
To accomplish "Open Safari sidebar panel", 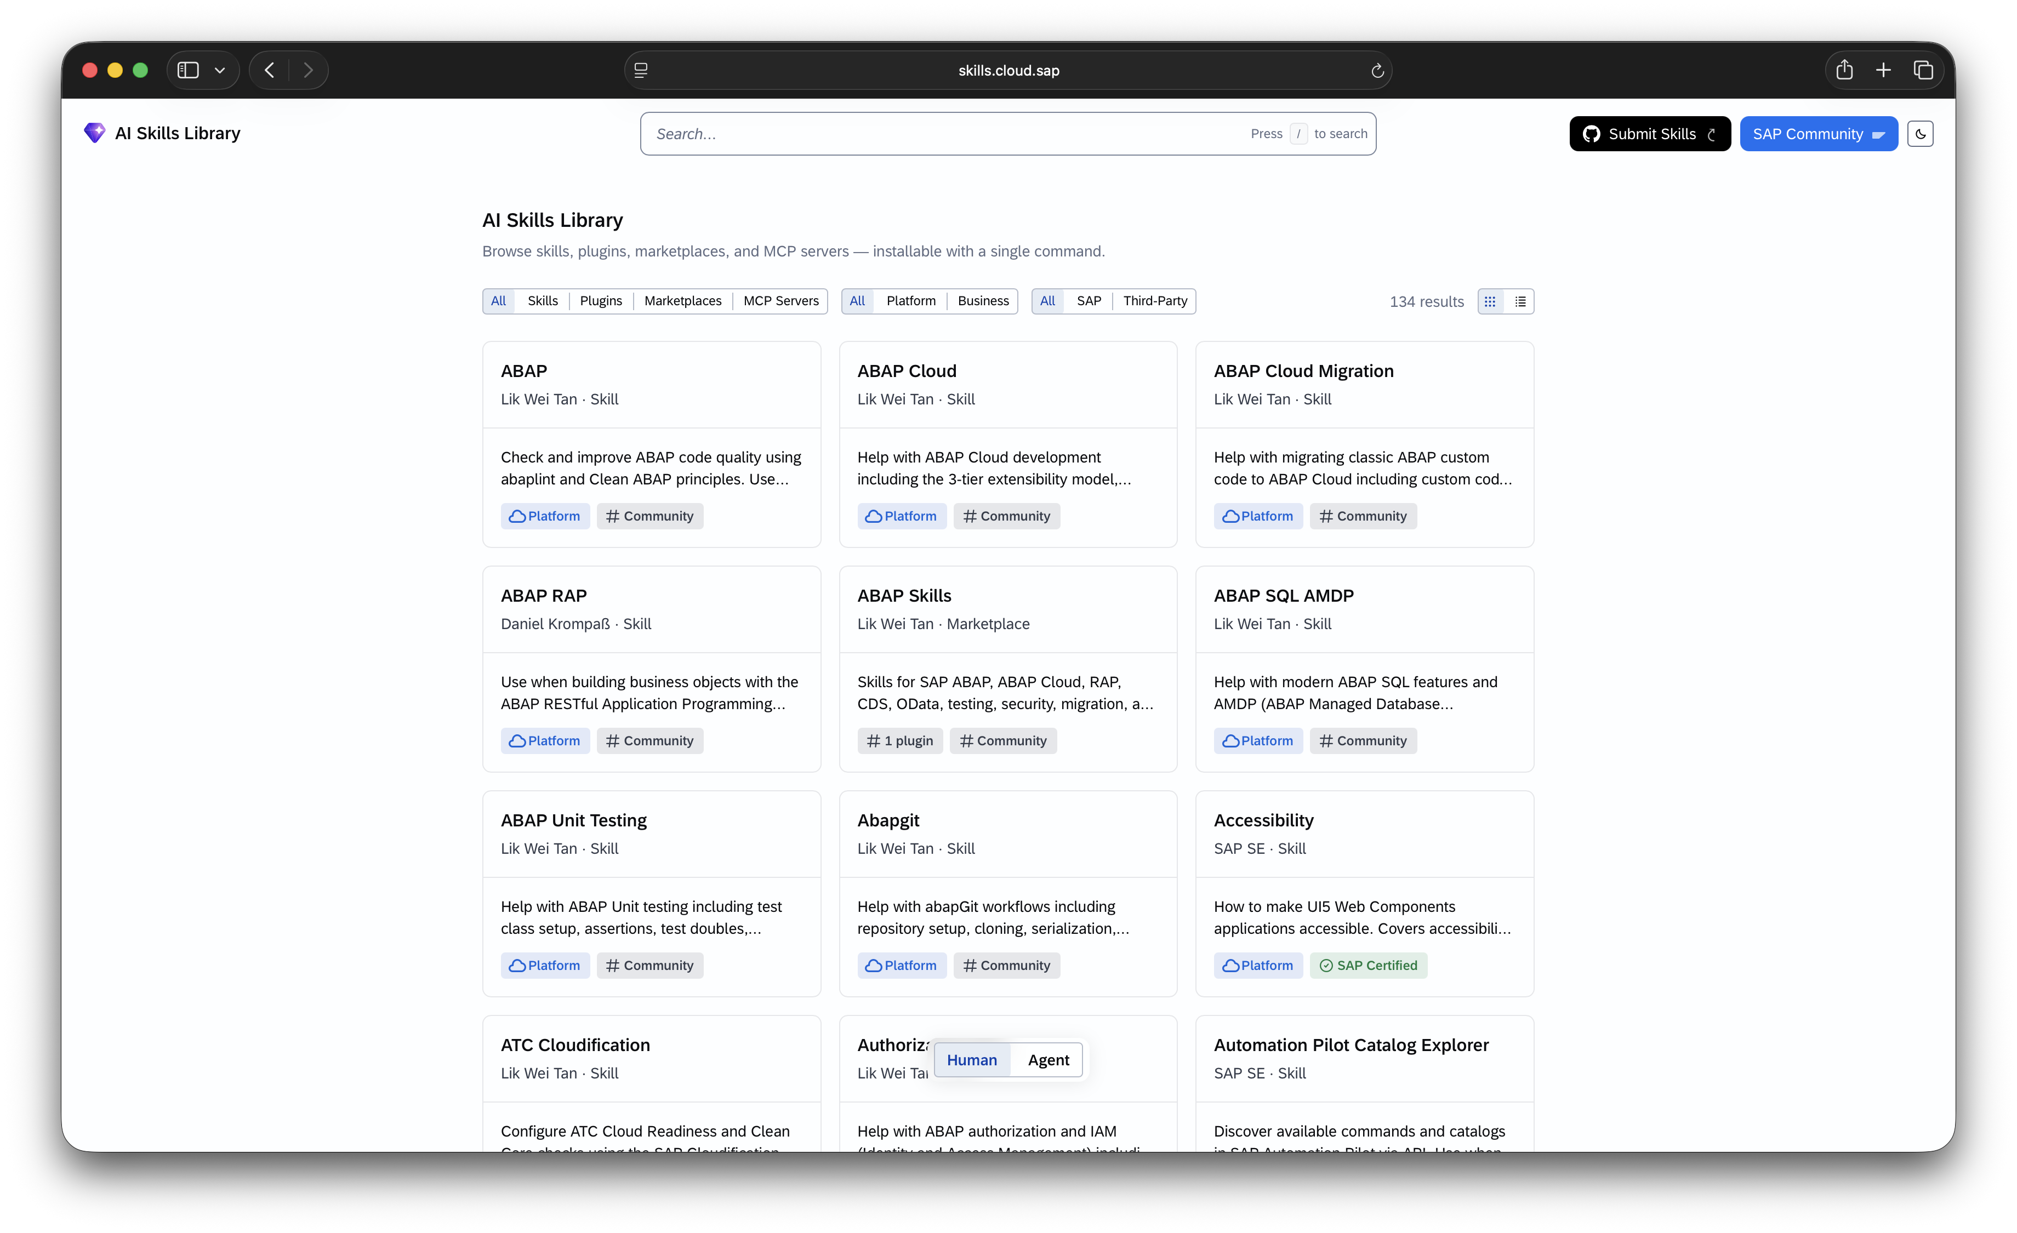I will point(189,70).
